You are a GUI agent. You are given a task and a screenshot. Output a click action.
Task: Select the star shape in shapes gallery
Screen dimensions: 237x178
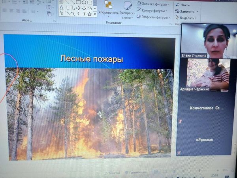point(90,13)
